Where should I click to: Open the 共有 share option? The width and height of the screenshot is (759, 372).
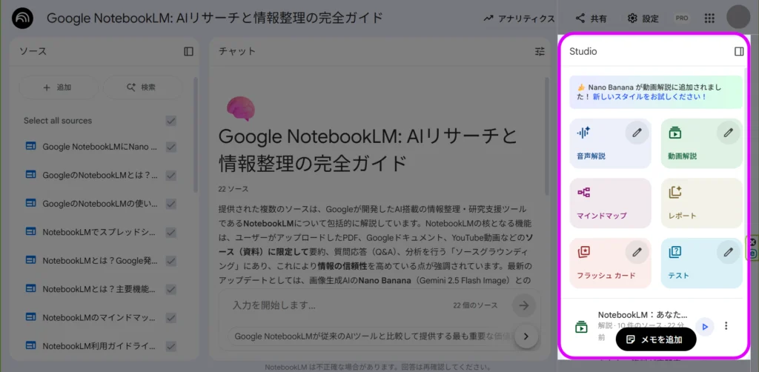pos(591,19)
